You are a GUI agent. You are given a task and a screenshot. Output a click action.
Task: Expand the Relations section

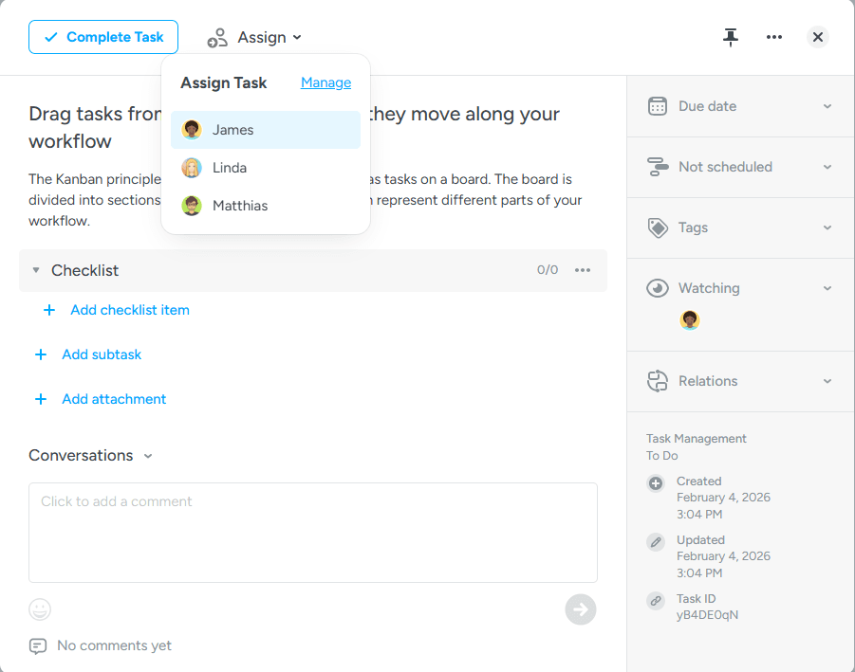[x=740, y=381]
